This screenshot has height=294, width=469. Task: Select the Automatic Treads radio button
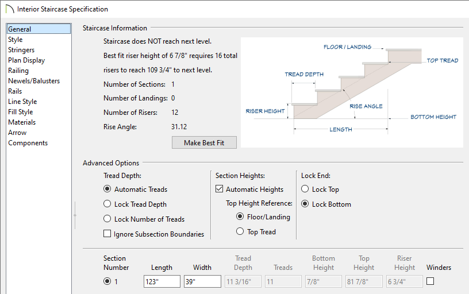tap(107, 189)
